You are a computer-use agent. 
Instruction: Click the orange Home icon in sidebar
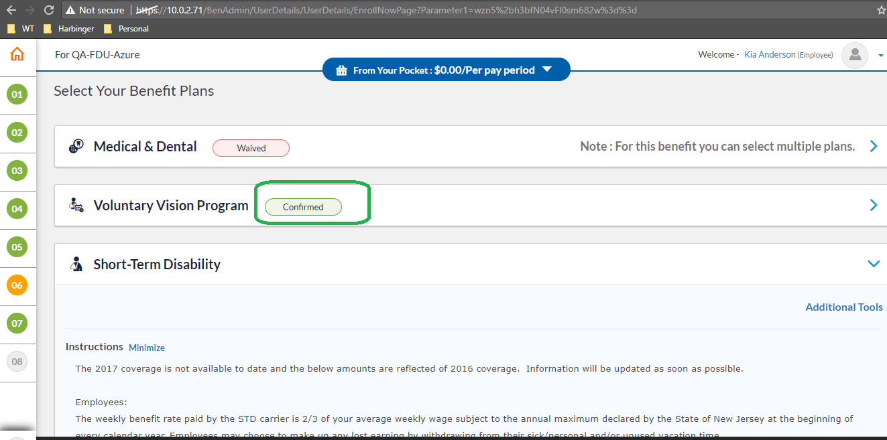coord(17,54)
